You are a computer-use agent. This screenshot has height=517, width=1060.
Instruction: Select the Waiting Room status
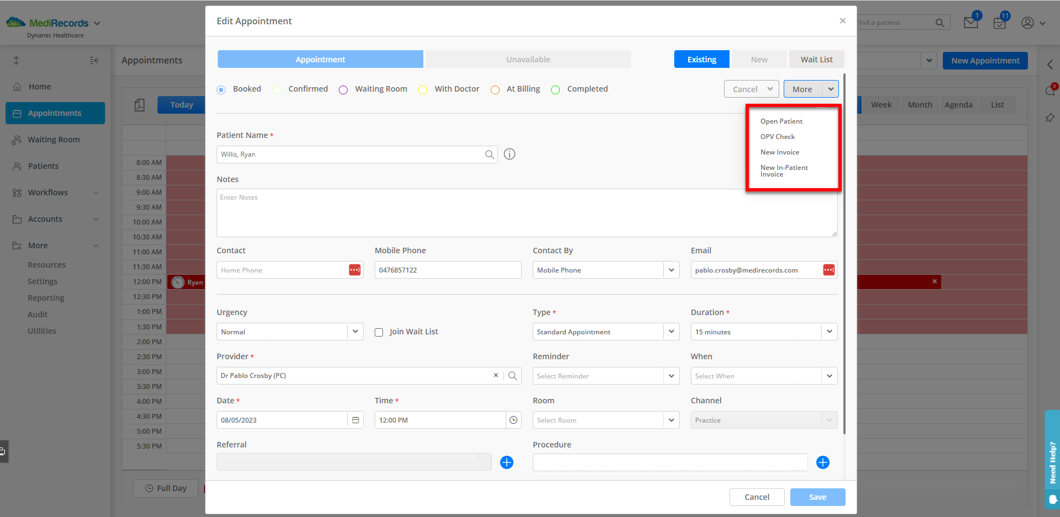click(x=343, y=89)
